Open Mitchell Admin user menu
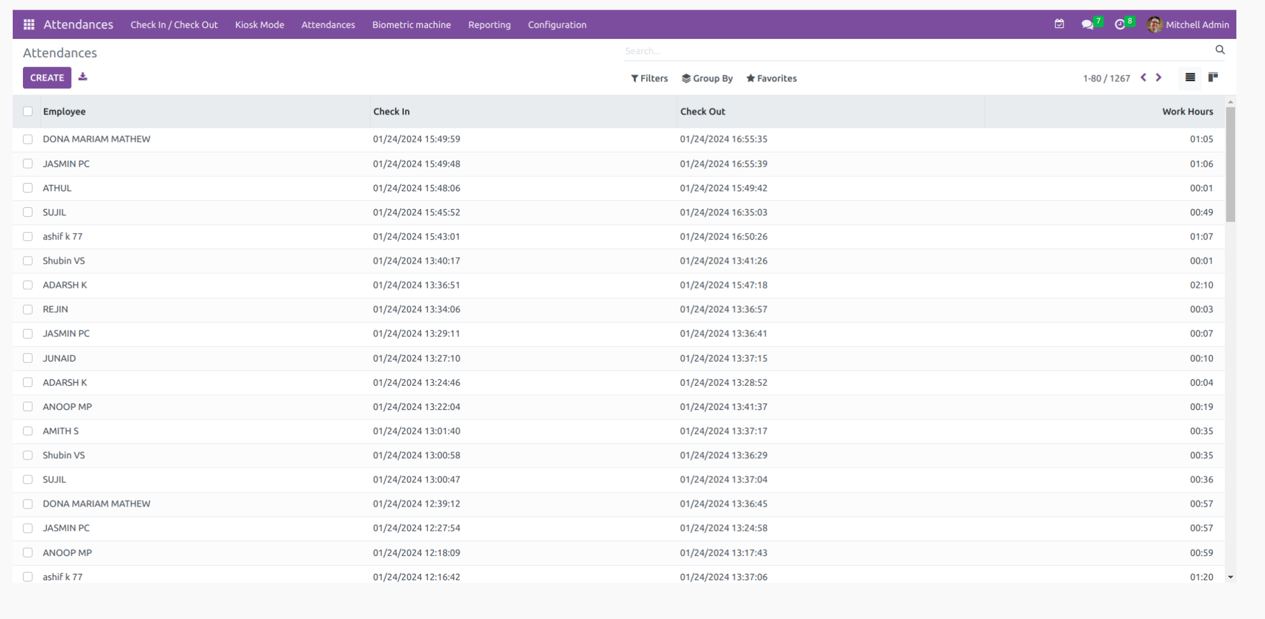This screenshot has height=619, width=1265. [1197, 25]
